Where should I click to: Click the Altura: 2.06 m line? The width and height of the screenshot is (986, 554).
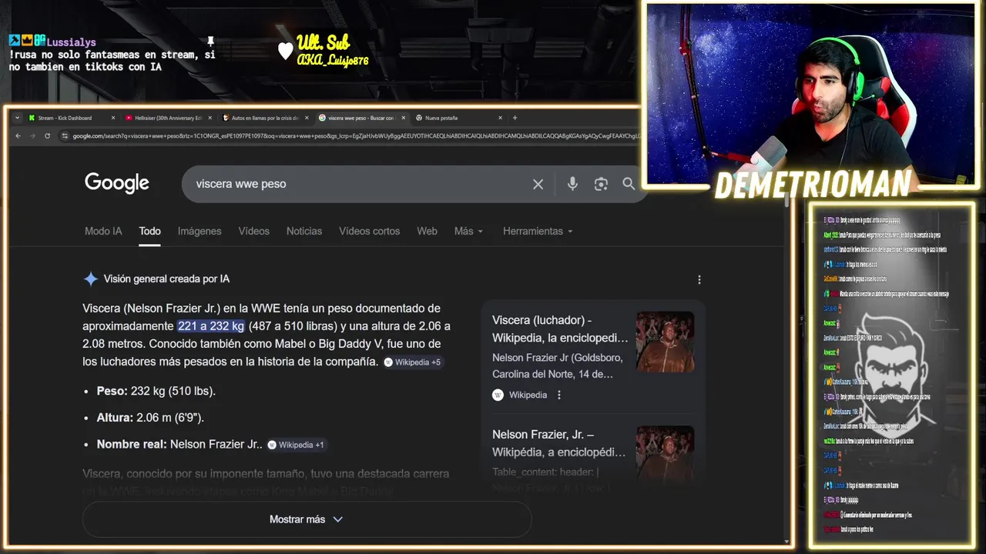click(149, 418)
